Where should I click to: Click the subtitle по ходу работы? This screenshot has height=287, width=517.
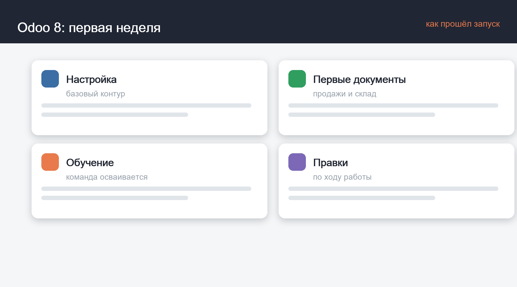pyautogui.click(x=342, y=177)
